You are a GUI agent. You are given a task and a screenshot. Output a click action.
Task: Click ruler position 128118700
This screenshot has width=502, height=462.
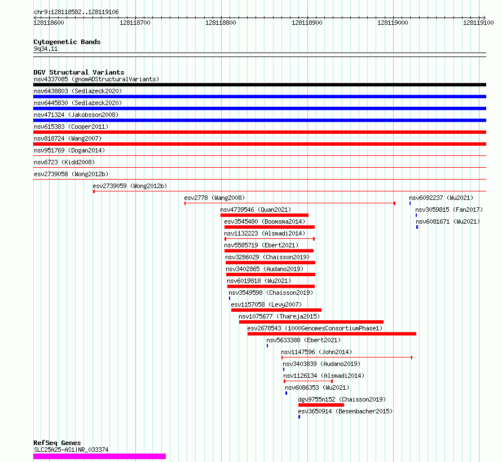(135, 23)
